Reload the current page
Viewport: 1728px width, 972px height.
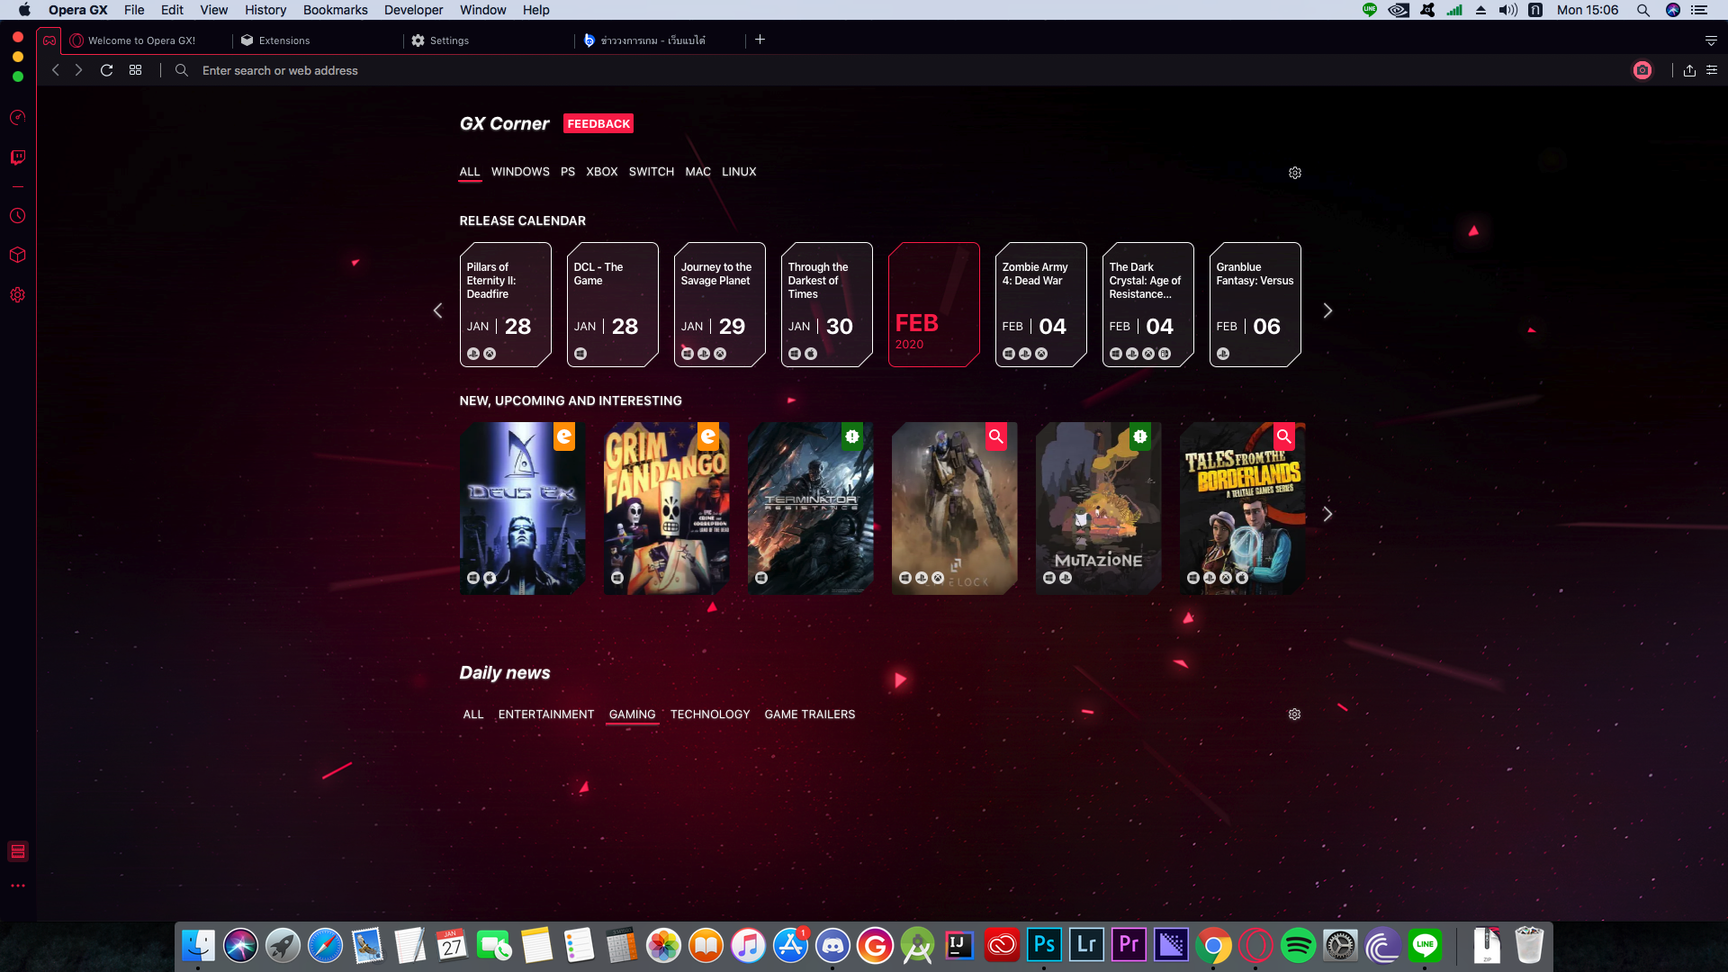click(x=106, y=70)
